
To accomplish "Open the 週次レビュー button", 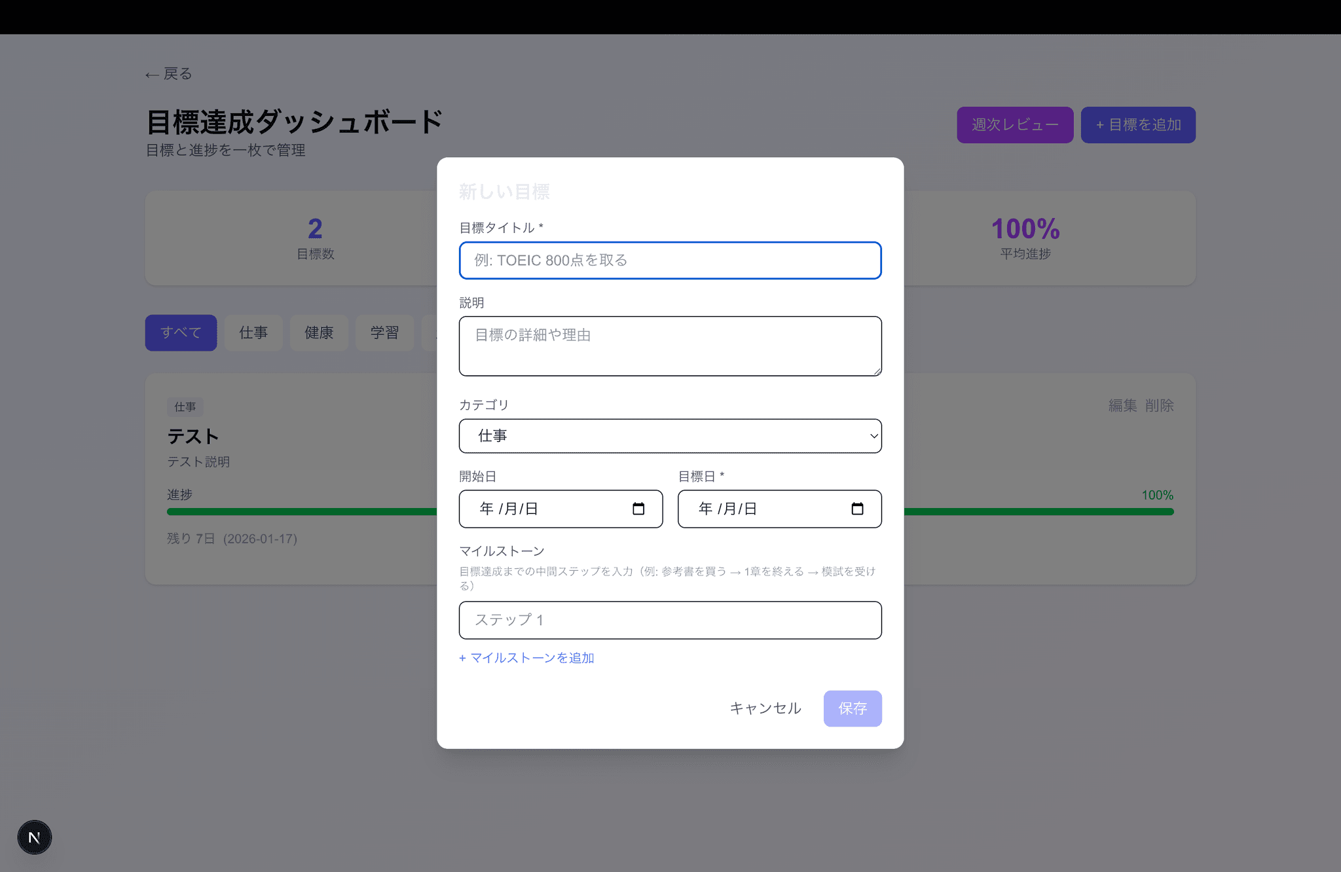I will 1014,125.
